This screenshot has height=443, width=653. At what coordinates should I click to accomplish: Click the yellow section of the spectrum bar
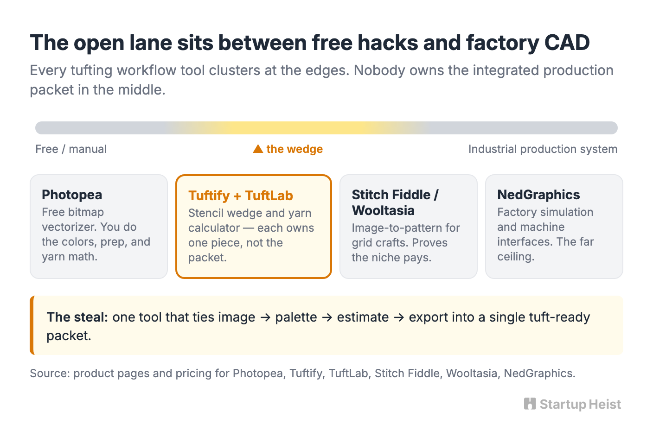297,128
